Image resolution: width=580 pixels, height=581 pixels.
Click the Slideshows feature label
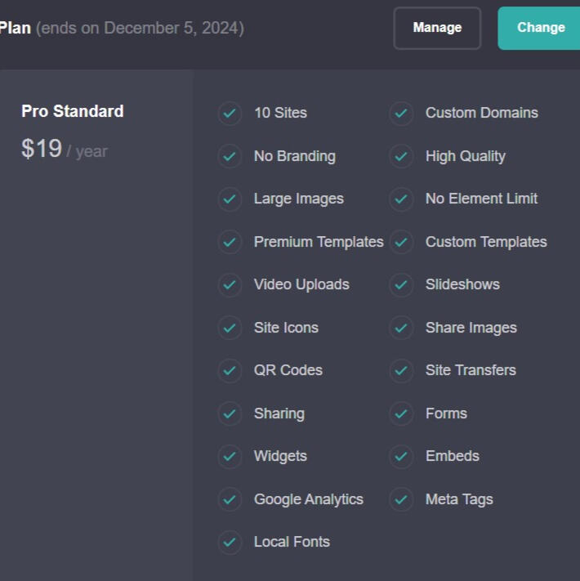[462, 284]
